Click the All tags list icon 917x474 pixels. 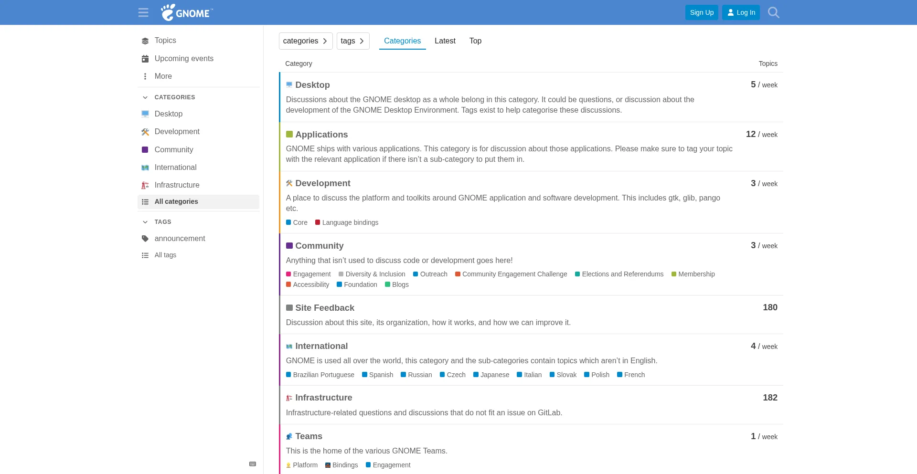tap(145, 255)
